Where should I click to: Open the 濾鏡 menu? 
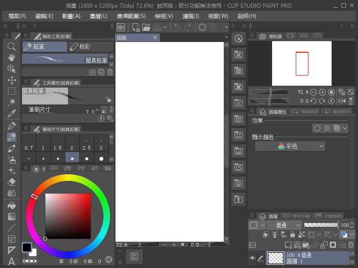[190, 16]
